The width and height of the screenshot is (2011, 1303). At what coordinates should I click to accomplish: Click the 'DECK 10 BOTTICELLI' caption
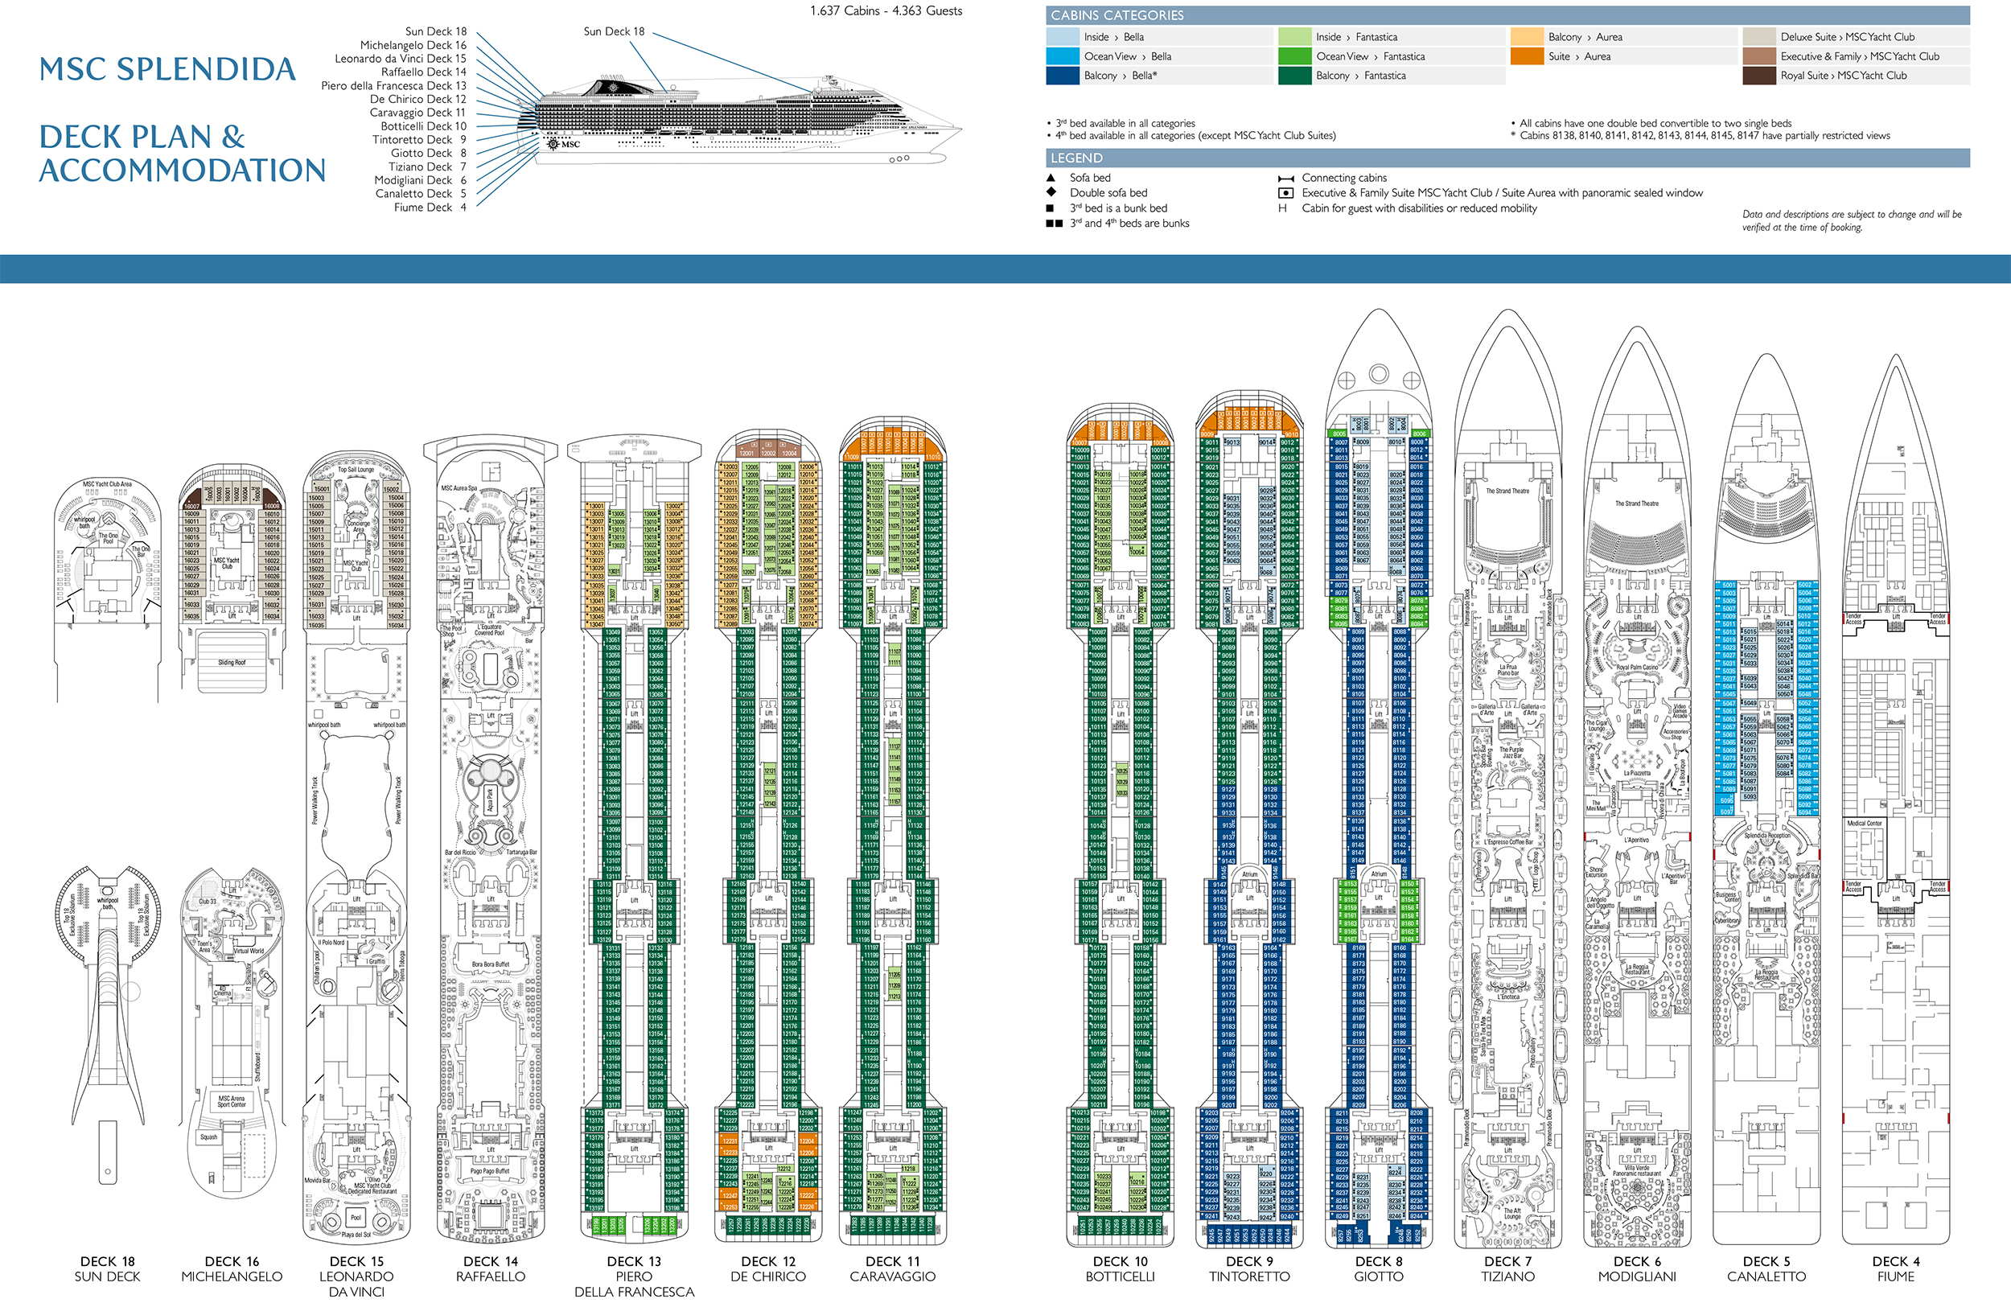tap(1121, 1268)
